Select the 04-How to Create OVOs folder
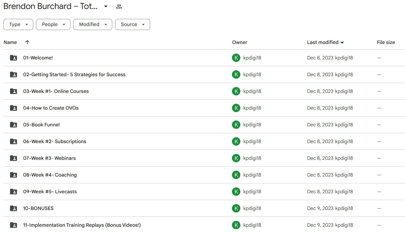The image size is (405, 232). [51, 108]
